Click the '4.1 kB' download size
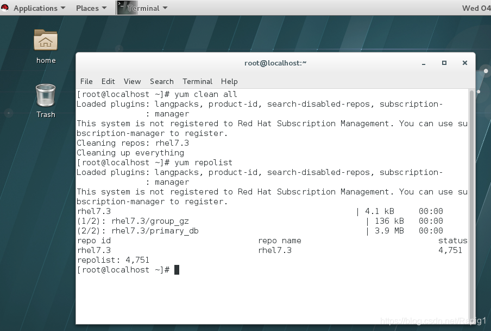This screenshot has width=491, height=331. point(380,211)
